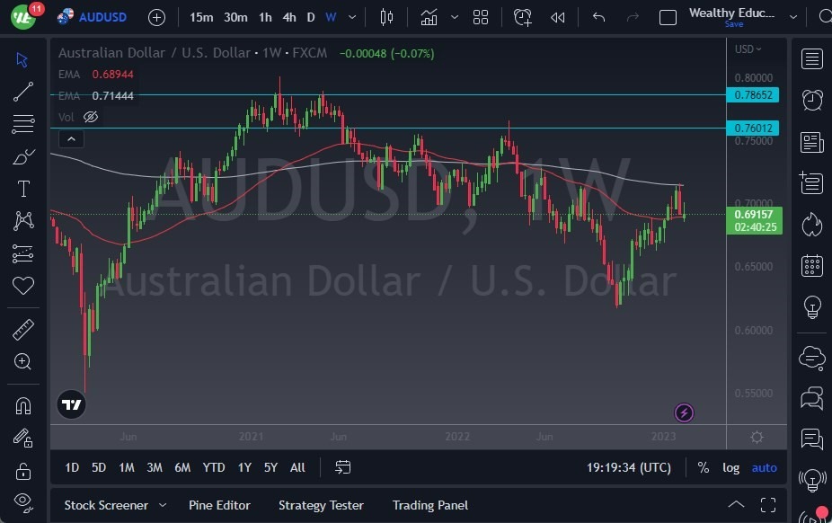This screenshot has width=832, height=523.
Task: Expand the Stock Screener dropdown
Action: point(164,505)
